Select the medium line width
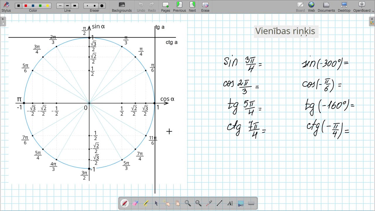The height and width of the screenshot is (211, 375). coord(67,6)
